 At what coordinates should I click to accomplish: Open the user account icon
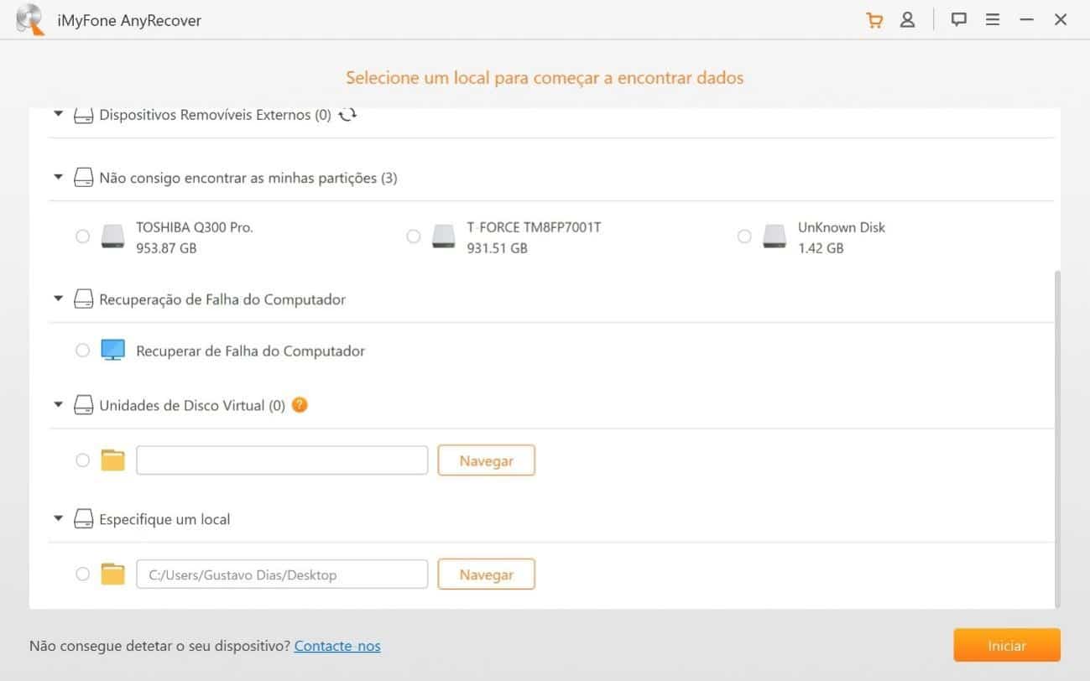click(907, 20)
